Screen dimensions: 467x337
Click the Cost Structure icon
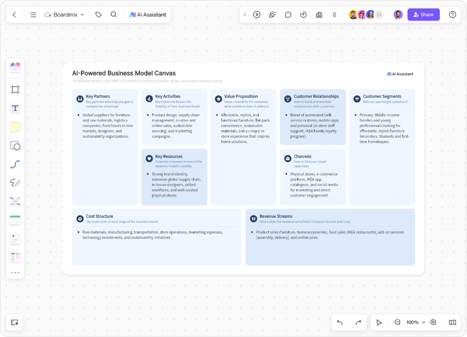(80, 219)
